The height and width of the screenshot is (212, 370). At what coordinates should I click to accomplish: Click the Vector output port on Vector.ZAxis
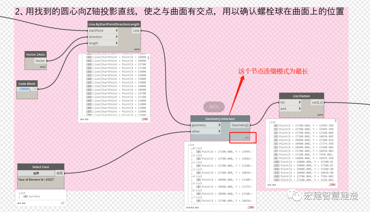[x=41, y=61]
